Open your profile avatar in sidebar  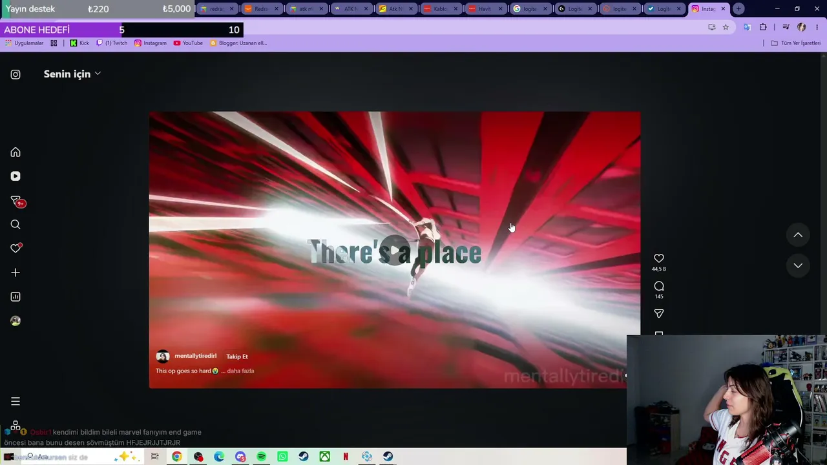tap(16, 321)
